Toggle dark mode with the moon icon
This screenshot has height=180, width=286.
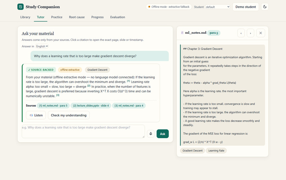pos(265,7)
